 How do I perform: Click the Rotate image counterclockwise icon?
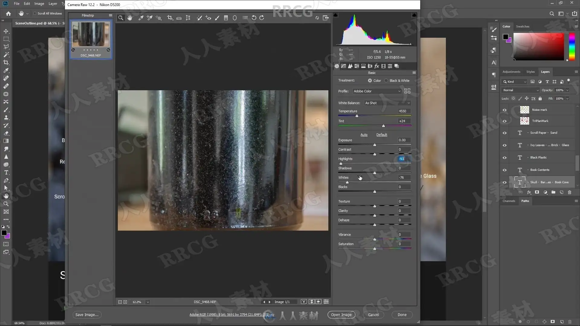pos(254,18)
